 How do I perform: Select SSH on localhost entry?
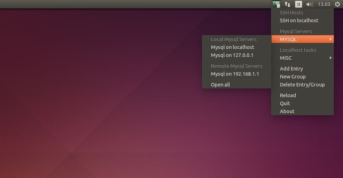click(299, 21)
